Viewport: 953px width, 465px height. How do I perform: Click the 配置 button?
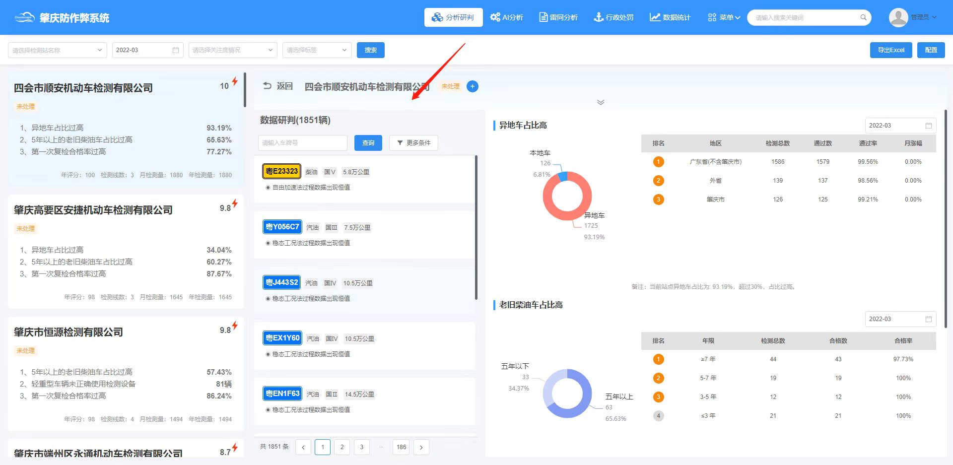click(931, 50)
